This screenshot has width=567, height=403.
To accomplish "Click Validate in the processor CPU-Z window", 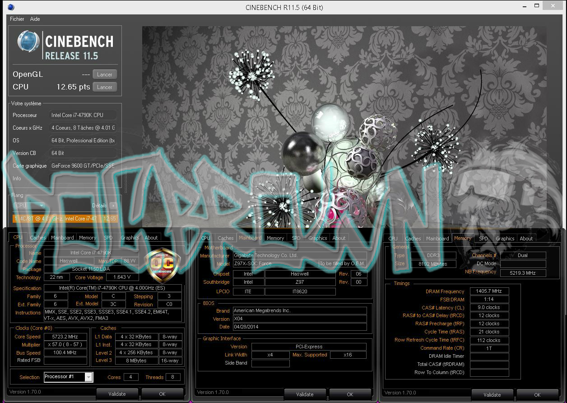I will pos(117,394).
